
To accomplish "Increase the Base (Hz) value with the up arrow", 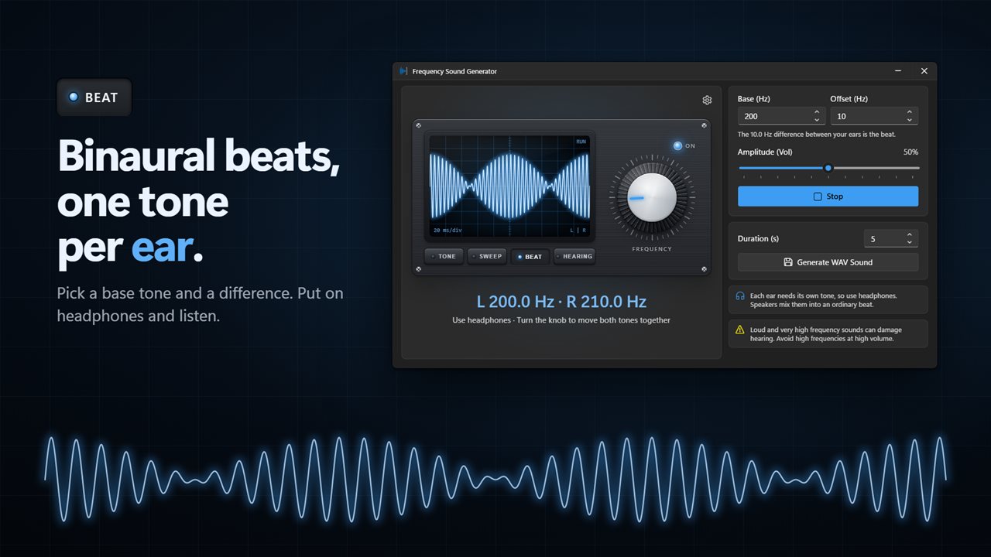I will coord(817,112).
